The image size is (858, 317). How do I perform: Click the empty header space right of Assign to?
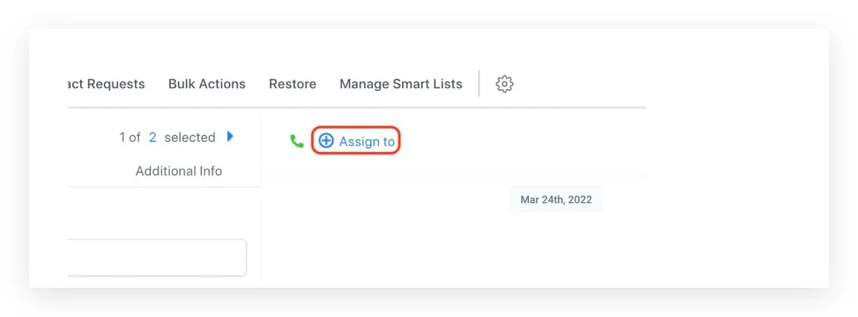click(522, 141)
